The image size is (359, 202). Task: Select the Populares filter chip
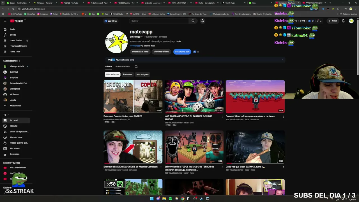(128, 74)
